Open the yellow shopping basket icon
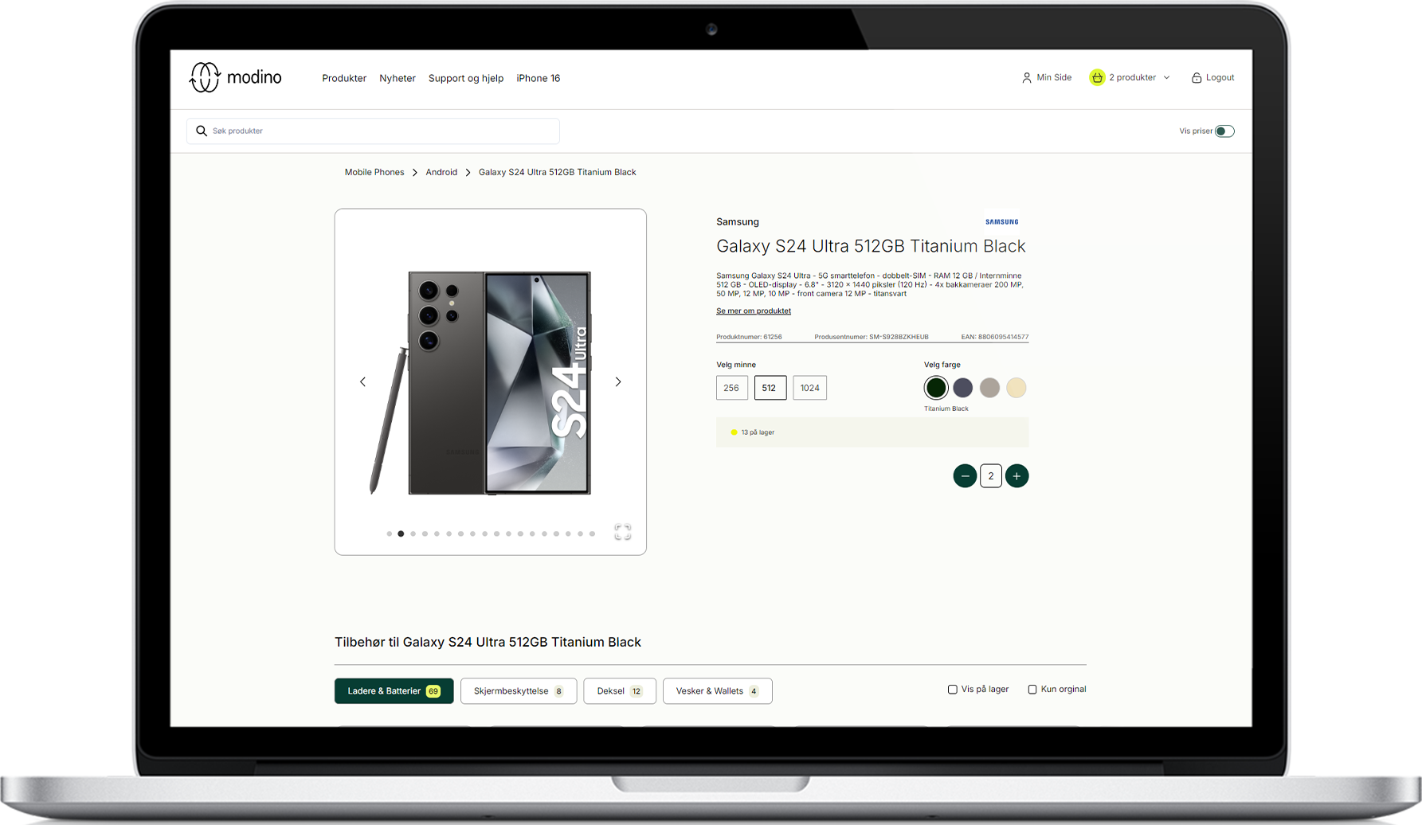 tap(1097, 77)
